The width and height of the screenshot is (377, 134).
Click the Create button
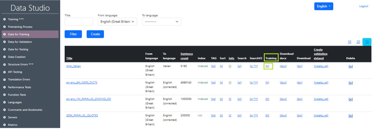point(95,34)
